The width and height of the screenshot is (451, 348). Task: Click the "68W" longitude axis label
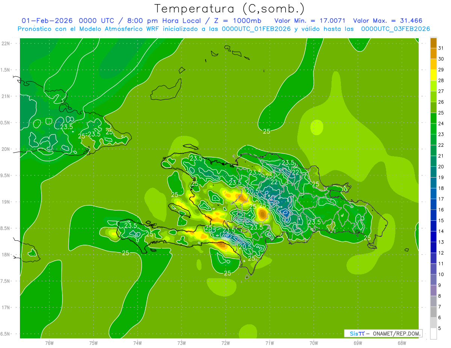click(402, 342)
